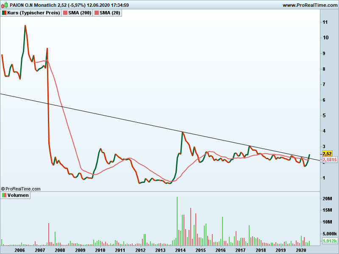Click the green-red Kurs legend icon
This screenshot has height=254, width=339.
pyautogui.click(x=4, y=13)
